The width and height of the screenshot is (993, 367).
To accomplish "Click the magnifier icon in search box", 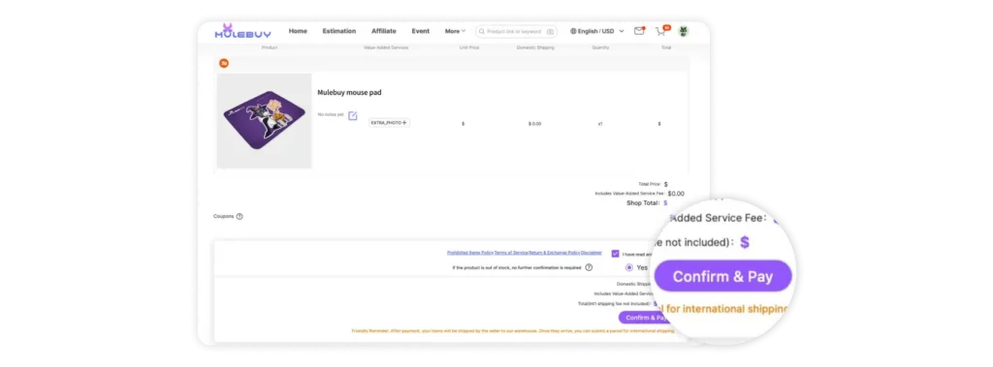I will (x=482, y=32).
